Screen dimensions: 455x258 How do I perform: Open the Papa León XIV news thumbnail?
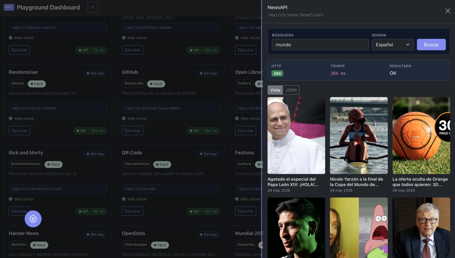pos(296,135)
